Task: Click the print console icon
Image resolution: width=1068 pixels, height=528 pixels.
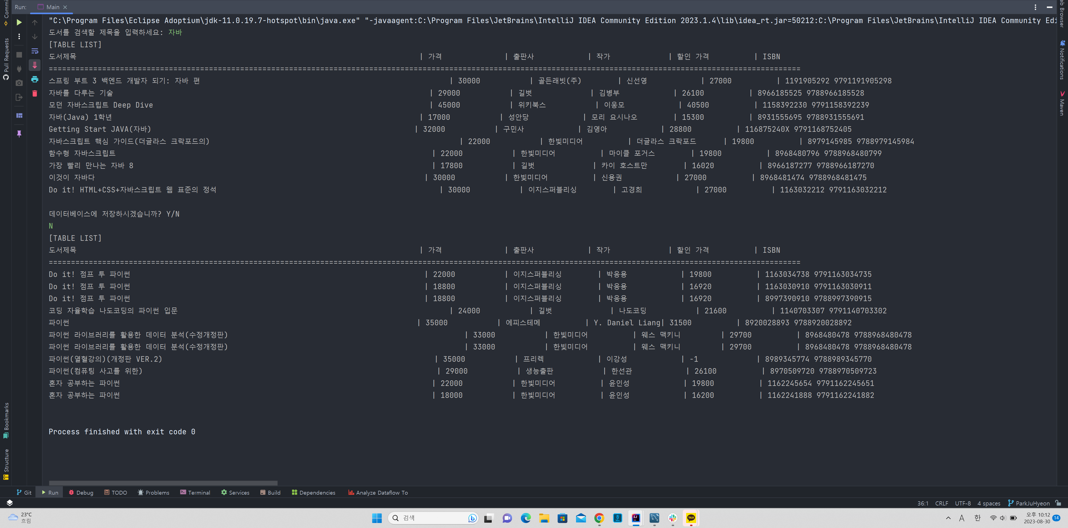Action: (x=35, y=79)
